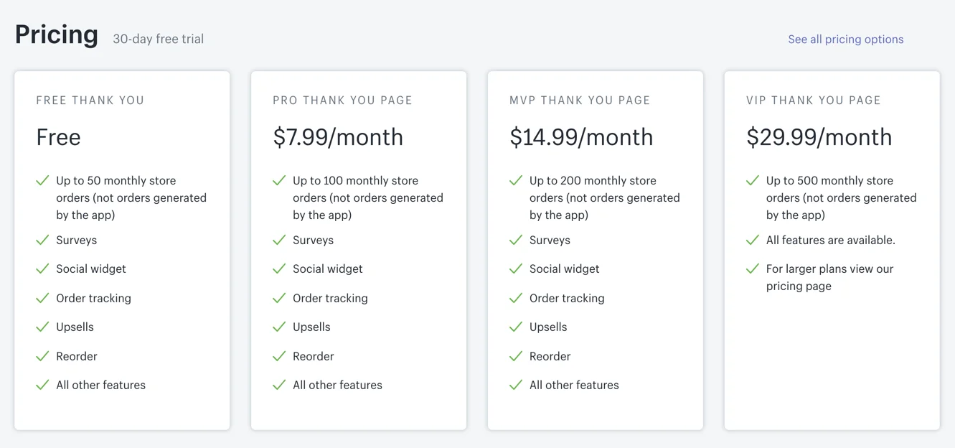Open the See all pricing options link
Viewport: 955px width, 448px height.
845,39
